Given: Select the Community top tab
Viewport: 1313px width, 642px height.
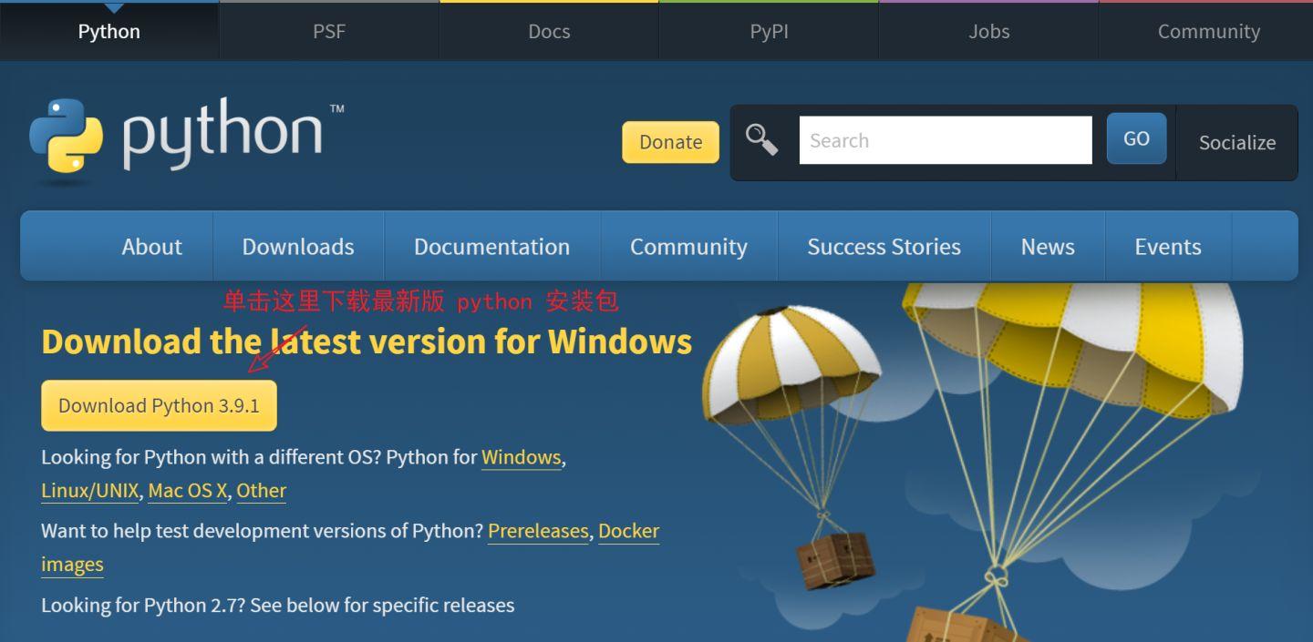Looking at the screenshot, I should 1208,31.
